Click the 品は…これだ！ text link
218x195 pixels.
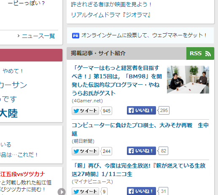pos(19,155)
